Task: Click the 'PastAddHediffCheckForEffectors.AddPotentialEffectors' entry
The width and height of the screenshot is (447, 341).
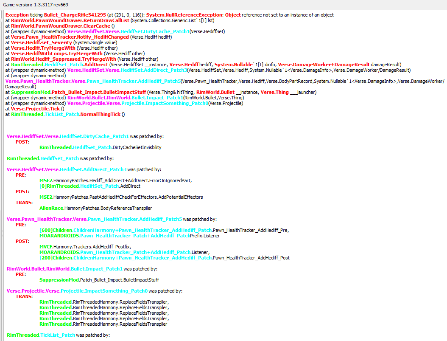Action: pyautogui.click(x=121, y=197)
